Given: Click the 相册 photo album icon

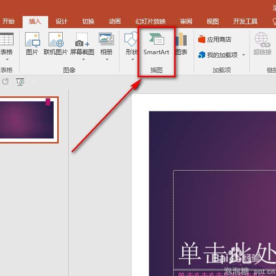Looking at the screenshot, I should [x=106, y=44].
